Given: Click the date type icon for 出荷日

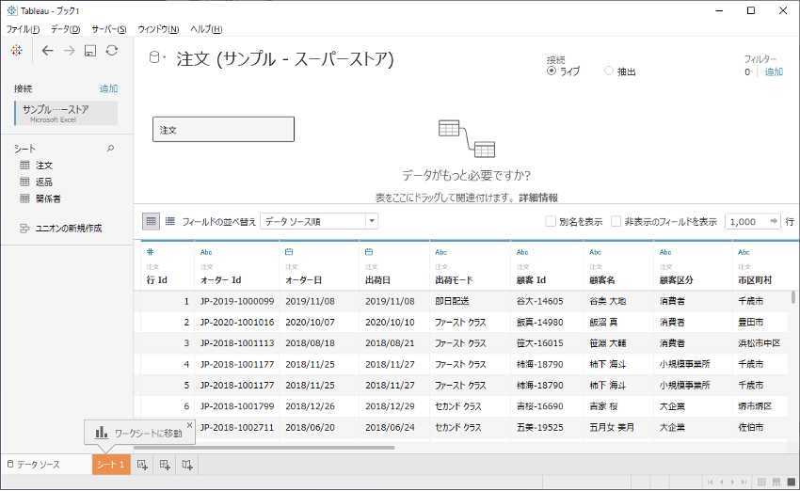Looking at the screenshot, I should point(369,252).
